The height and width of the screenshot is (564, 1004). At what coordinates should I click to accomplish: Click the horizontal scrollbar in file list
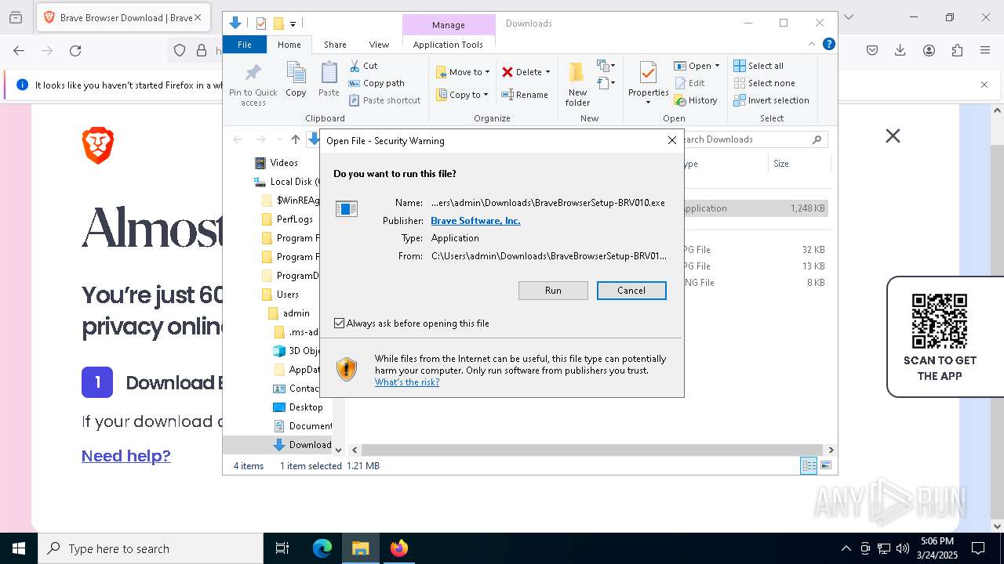point(593,450)
